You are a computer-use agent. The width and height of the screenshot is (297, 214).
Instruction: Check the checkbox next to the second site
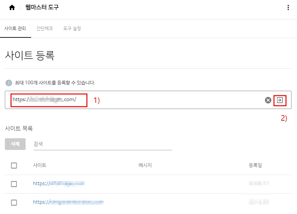click(14, 202)
